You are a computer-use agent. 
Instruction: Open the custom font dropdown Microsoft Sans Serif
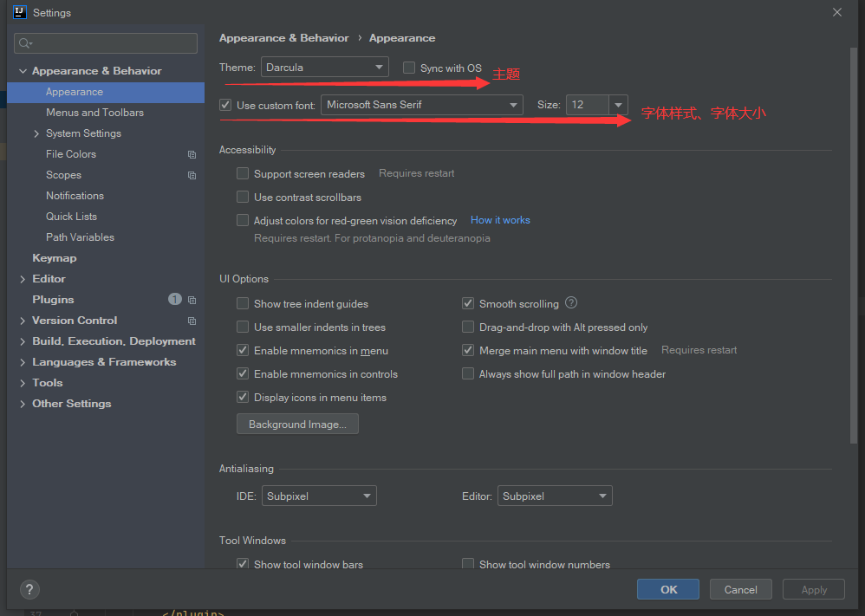click(x=421, y=105)
